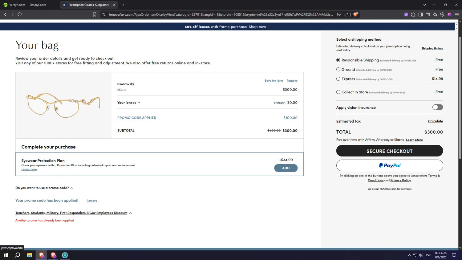This screenshot has height=260, width=462.
Task: Open Brave Shields lion icon
Action: tap(355, 14)
